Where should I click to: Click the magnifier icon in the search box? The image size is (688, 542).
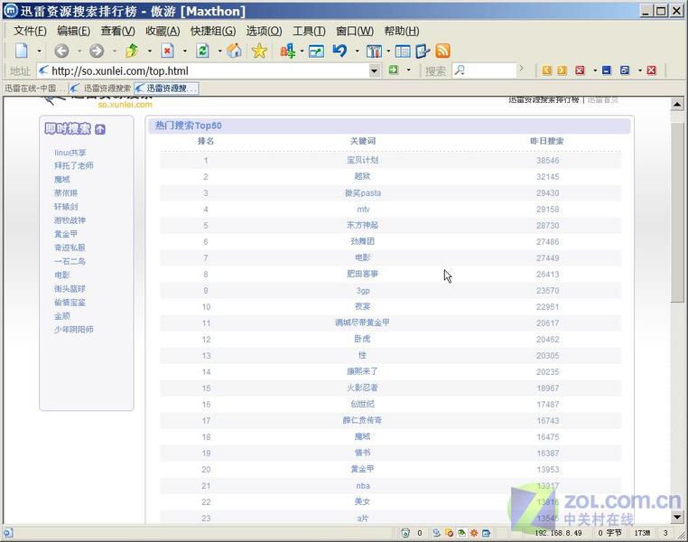pos(460,70)
